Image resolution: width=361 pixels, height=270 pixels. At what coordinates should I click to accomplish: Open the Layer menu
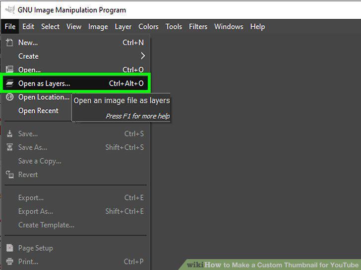point(123,26)
